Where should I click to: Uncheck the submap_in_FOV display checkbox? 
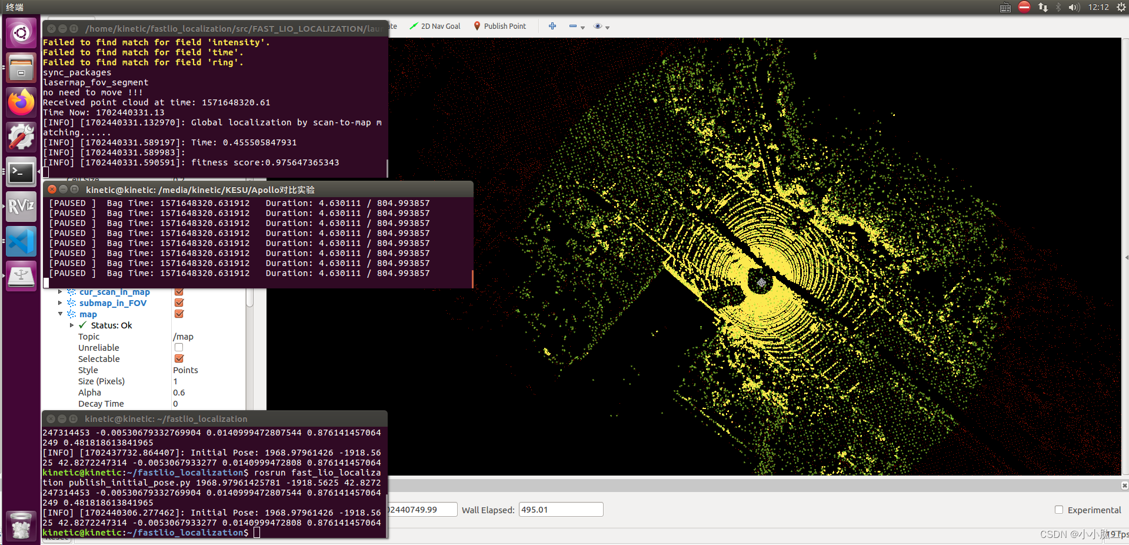pyautogui.click(x=179, y=303)
